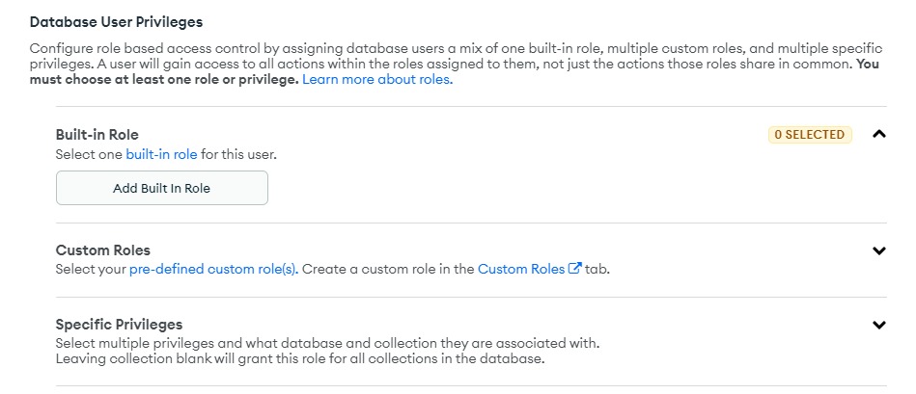Viewport: 916px width, 394px height.
Task: Select the Specific Privileges section heading
Action: click(x=119, y=325)
